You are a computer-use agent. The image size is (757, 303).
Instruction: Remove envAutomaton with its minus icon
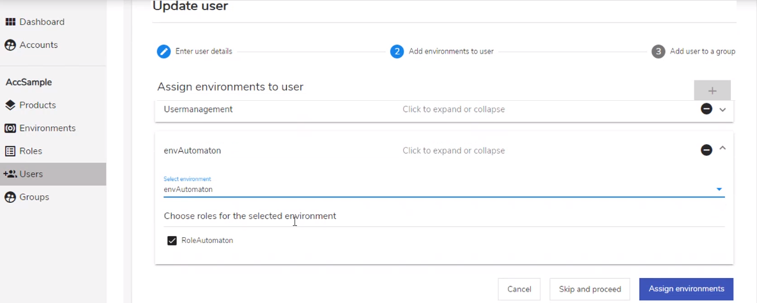[x=707, y=151]
